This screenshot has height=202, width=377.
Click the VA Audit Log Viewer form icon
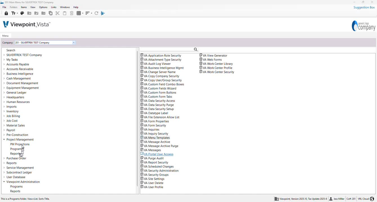click(x=142, y=63)
